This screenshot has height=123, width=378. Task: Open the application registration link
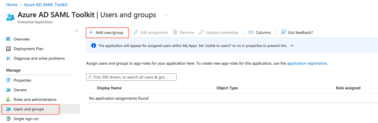pyautogui.click(x=307, y=63)
